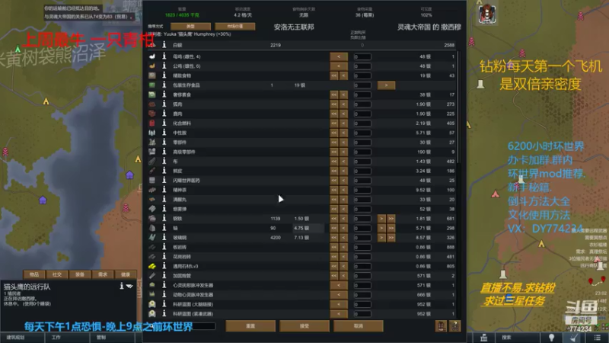Open the second sort dropdown 市场价值
Viewport: 609px width, 343px height.
point(235,27)
